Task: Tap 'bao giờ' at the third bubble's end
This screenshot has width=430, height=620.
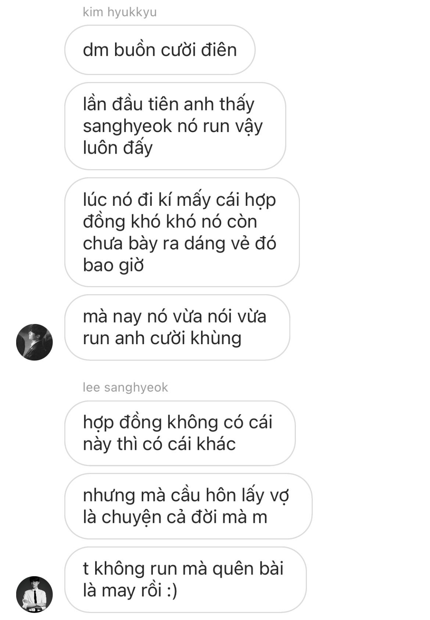Action: pyautogui.click(x=113, y=265)
